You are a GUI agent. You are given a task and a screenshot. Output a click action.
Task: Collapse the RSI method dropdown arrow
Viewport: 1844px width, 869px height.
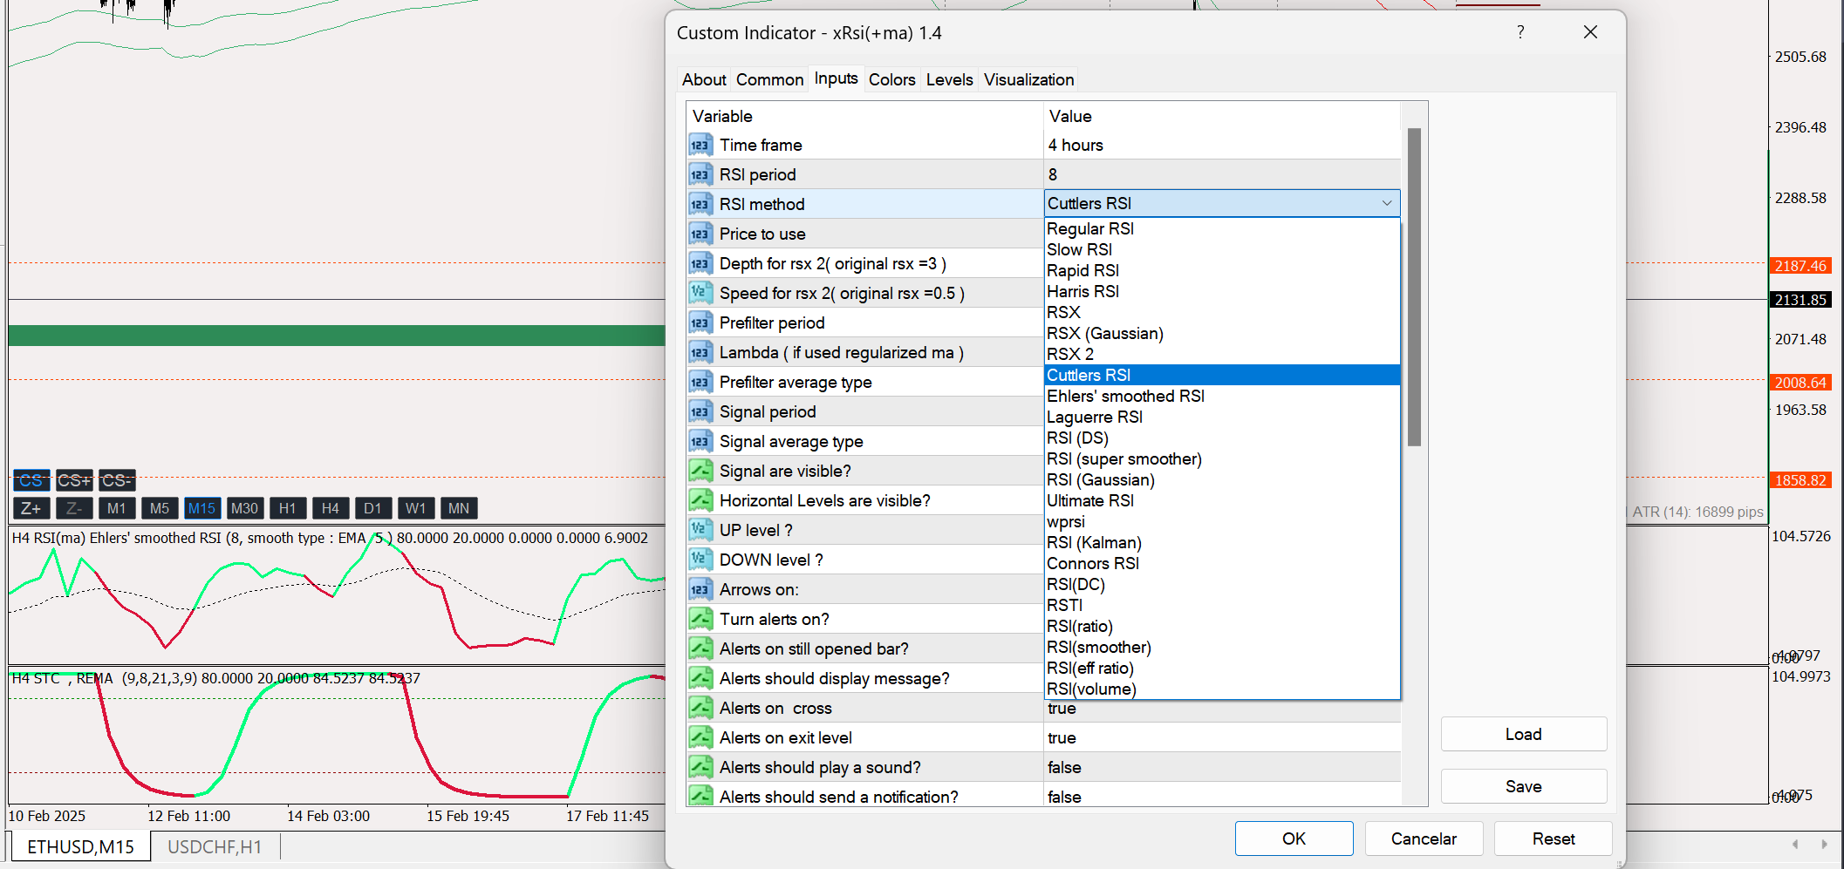tap(1387, 203)
